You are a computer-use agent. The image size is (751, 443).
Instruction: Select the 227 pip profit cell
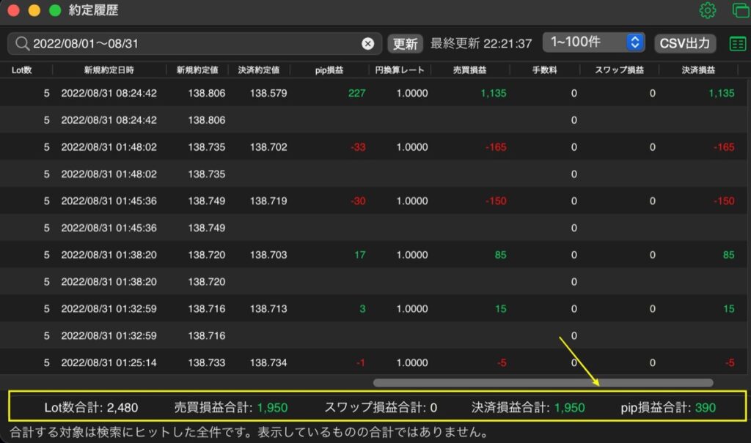pos(357,93)
